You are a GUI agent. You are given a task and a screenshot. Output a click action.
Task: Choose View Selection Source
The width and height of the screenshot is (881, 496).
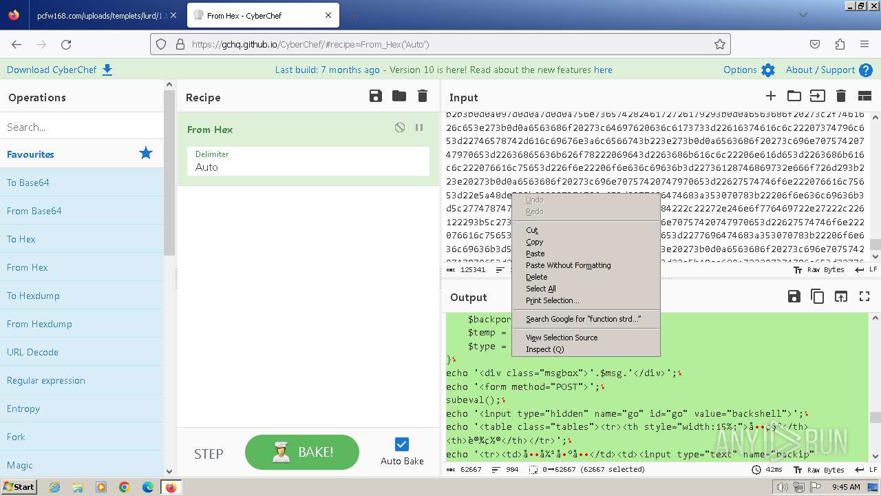(586, 338)
